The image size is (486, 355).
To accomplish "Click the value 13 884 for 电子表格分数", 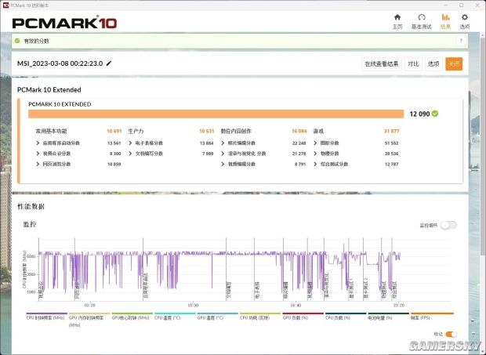I will [206, 143].
